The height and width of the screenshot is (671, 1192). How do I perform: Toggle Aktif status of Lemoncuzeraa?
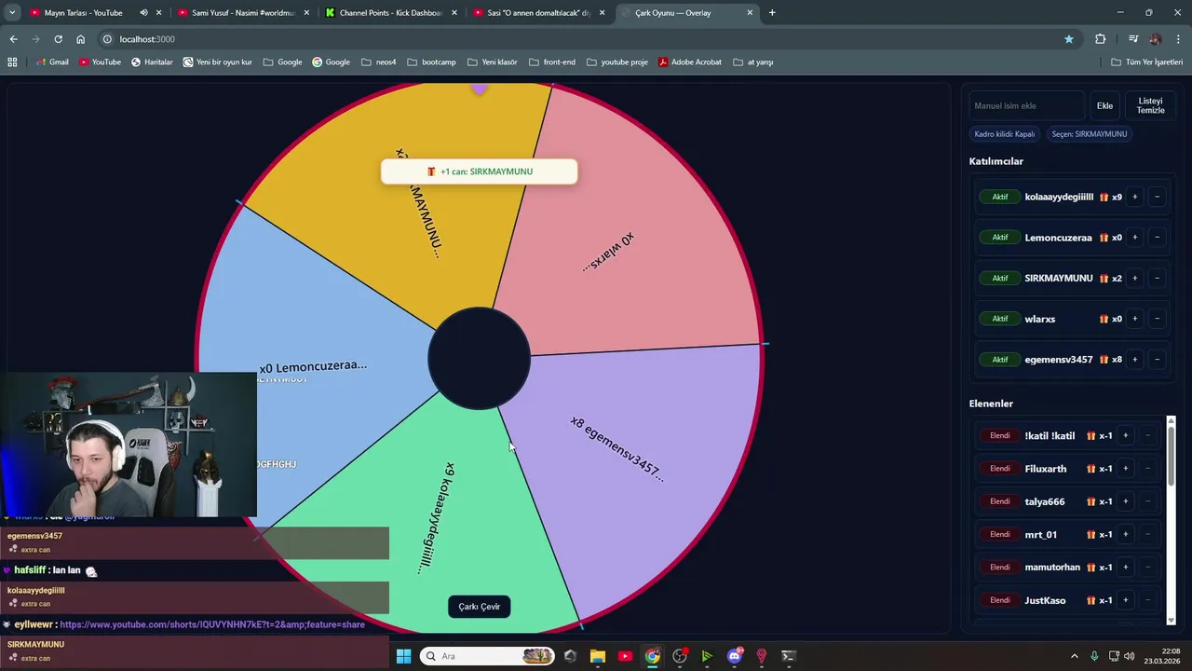[1000, 238]
